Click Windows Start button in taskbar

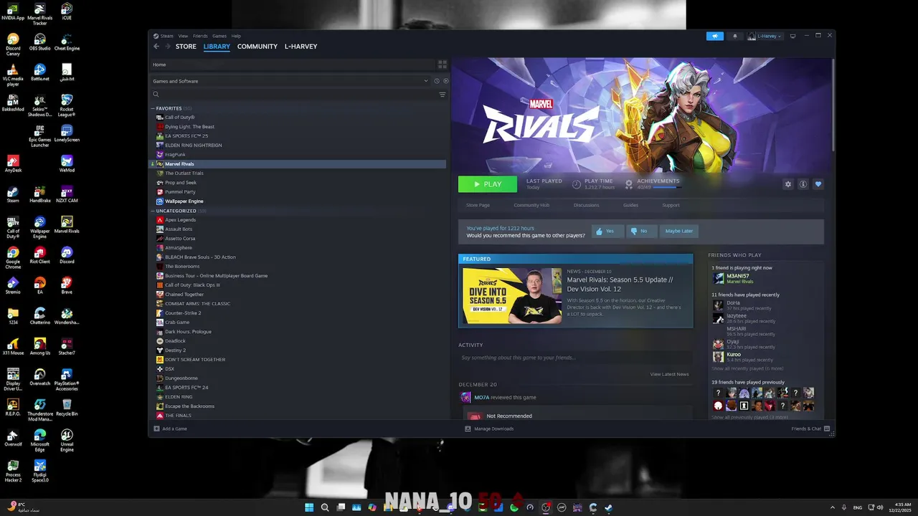pyautogui.click(x=309, y=507)
